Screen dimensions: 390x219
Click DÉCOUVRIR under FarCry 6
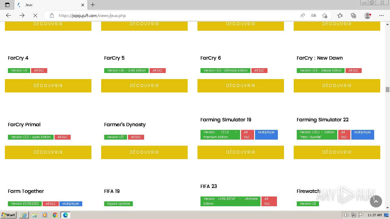coord(241,86)
